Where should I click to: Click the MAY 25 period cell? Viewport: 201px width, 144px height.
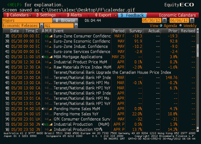[118, 57]
